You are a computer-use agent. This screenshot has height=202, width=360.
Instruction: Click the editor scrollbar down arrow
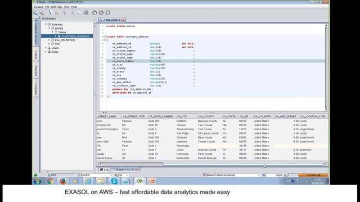[x=326, y=109]
